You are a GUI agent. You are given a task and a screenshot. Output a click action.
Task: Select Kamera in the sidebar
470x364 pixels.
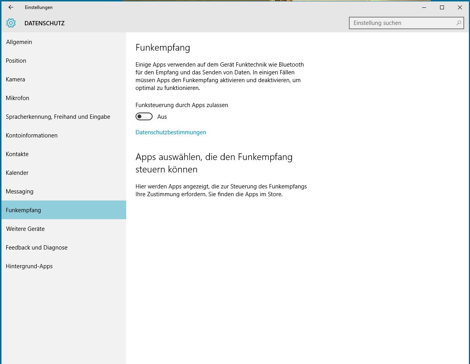click(x=64, y=79)
